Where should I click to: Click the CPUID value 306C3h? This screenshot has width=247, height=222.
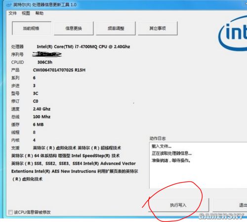click(45, 62)
